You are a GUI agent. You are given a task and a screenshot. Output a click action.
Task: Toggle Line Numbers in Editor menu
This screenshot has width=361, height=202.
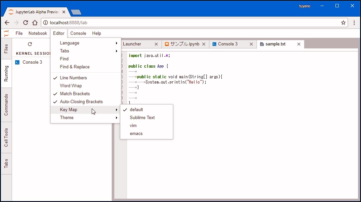click(73, 78)
